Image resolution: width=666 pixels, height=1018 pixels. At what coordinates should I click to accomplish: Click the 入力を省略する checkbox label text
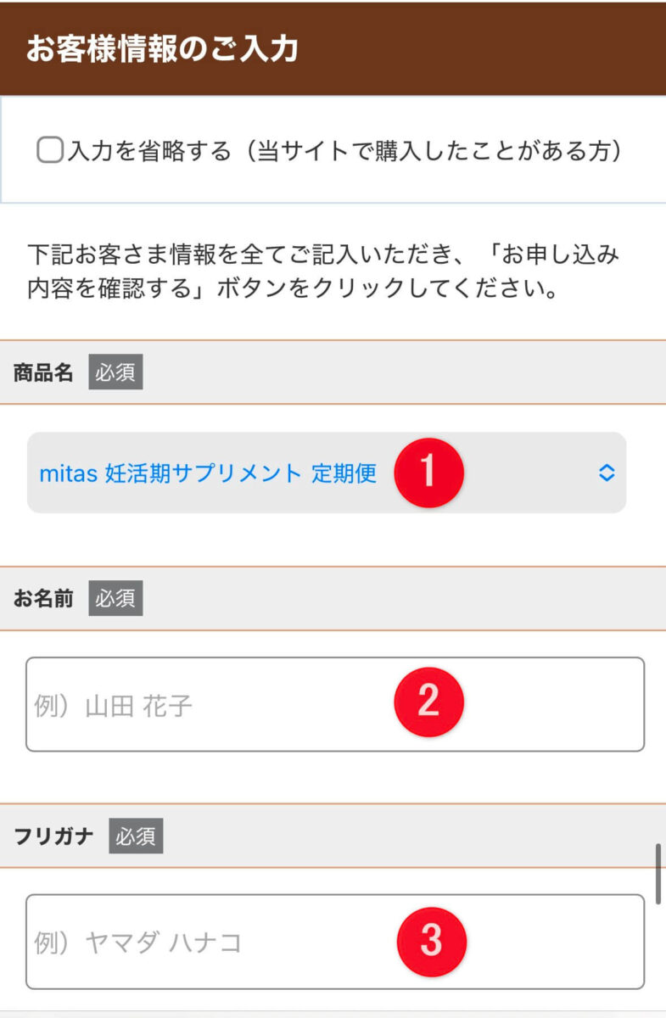tap(344, 151)
